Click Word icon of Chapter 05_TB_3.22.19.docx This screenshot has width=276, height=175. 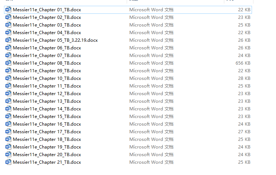(x=8, y=40)
